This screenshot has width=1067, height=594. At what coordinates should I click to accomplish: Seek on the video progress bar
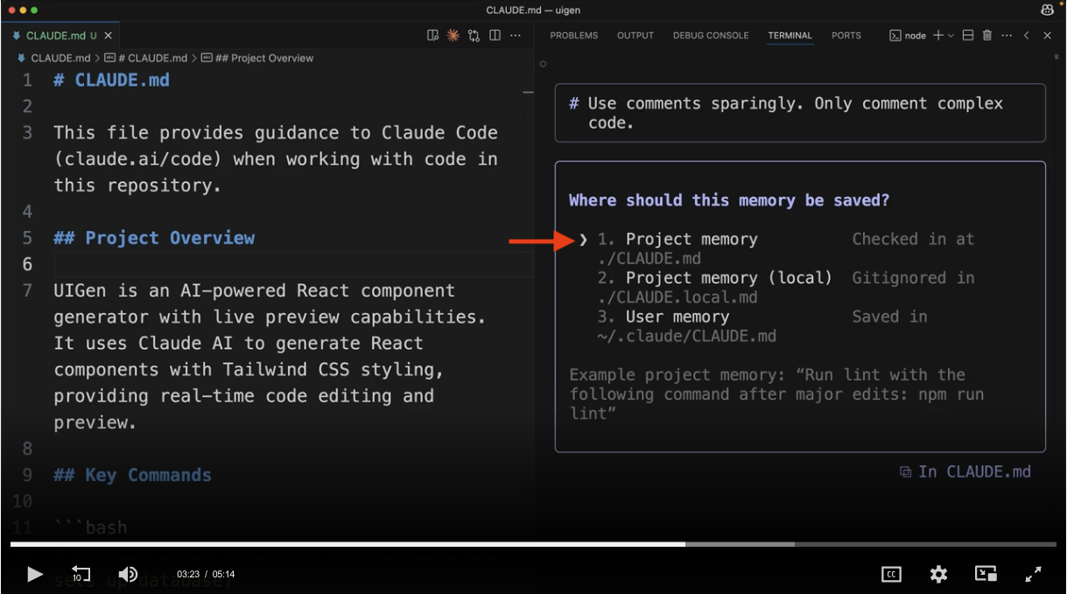coord(533,544)
